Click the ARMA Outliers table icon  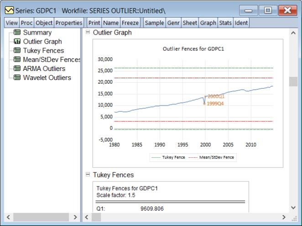coord(17,69)
